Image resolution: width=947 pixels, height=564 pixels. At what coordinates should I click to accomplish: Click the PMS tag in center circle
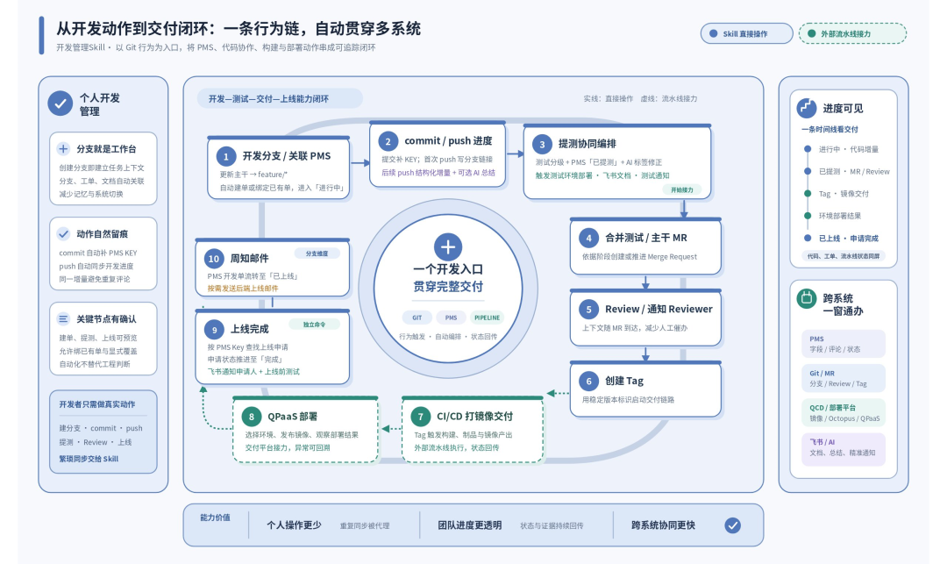point(452,318)
